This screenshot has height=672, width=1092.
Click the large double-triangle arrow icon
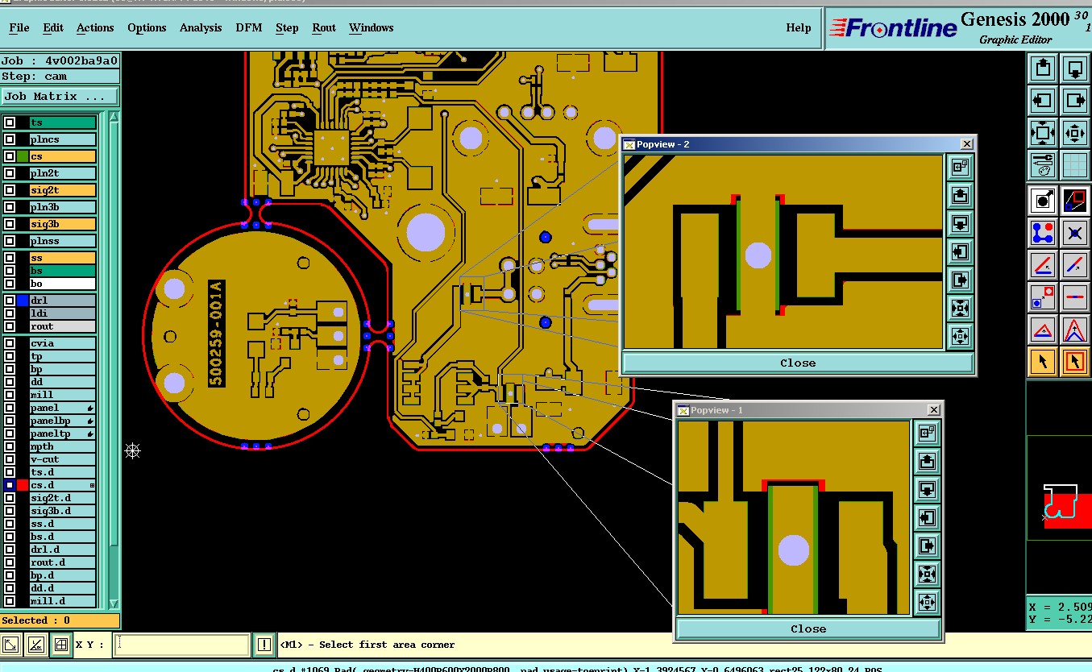click(x=1074, y=330)
